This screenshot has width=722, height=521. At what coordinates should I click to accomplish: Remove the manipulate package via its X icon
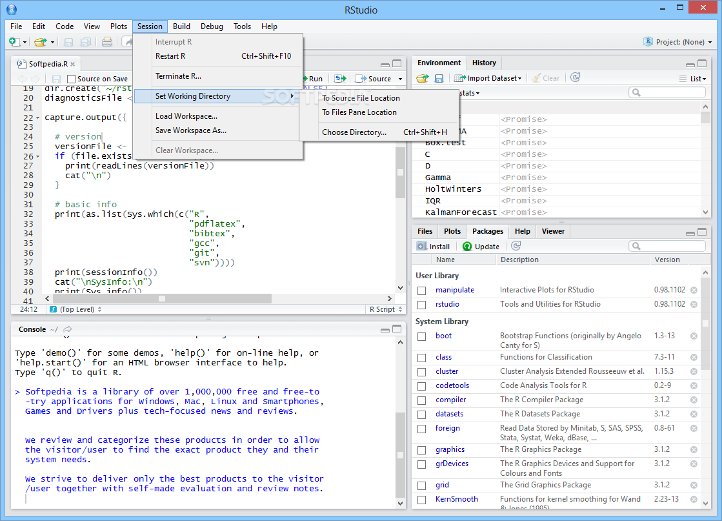tap(694, 291)
